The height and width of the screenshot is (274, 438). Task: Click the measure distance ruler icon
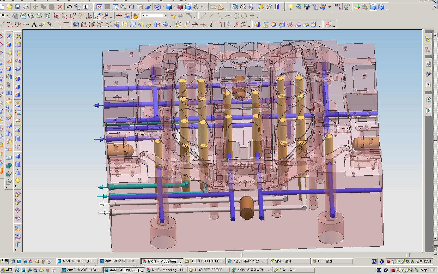[213, 7]
